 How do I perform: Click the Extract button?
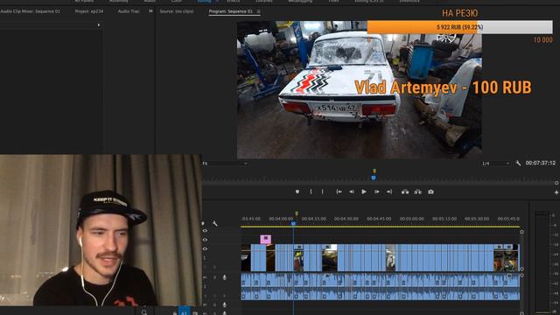click(417, 192)
